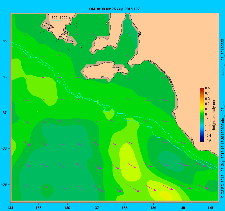Click the 0.2 colorbar tick label
The height and width of the screenshot is (211, 225).
tap(207, 104)
